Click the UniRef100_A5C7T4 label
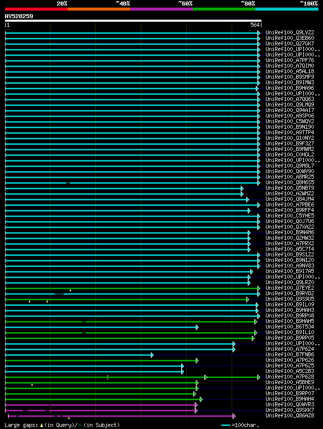The width and height of the screenshot is (323, 429). click(290, 249)
